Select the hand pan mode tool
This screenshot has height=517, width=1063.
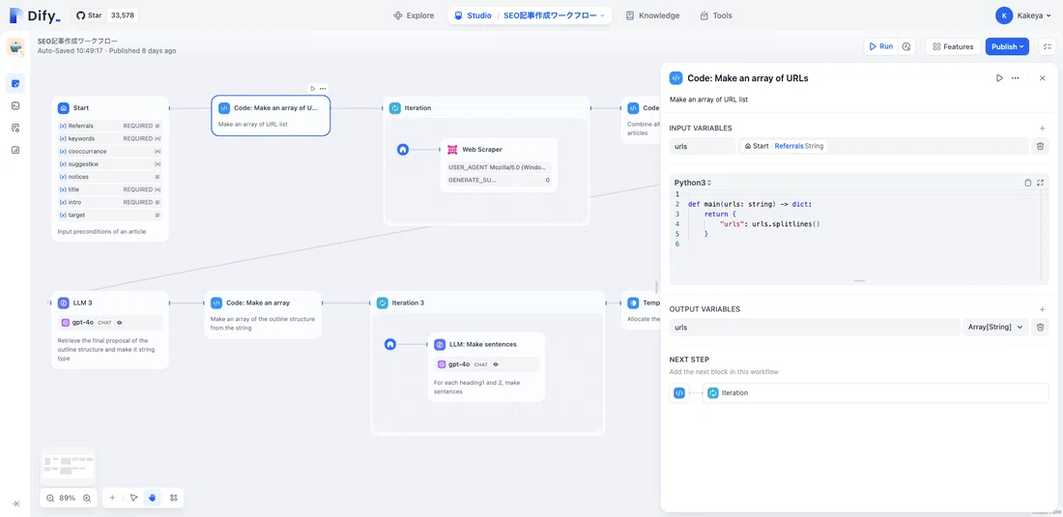point(153,498)
